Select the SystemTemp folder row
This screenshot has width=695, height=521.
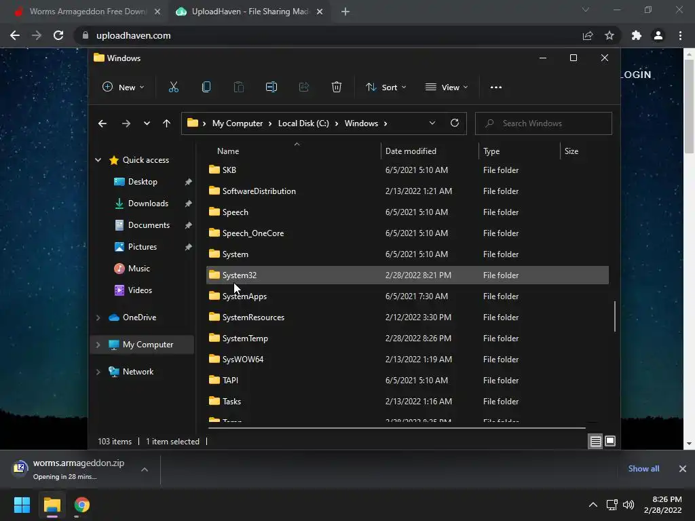pyautogui.click(x=407, y=339)
